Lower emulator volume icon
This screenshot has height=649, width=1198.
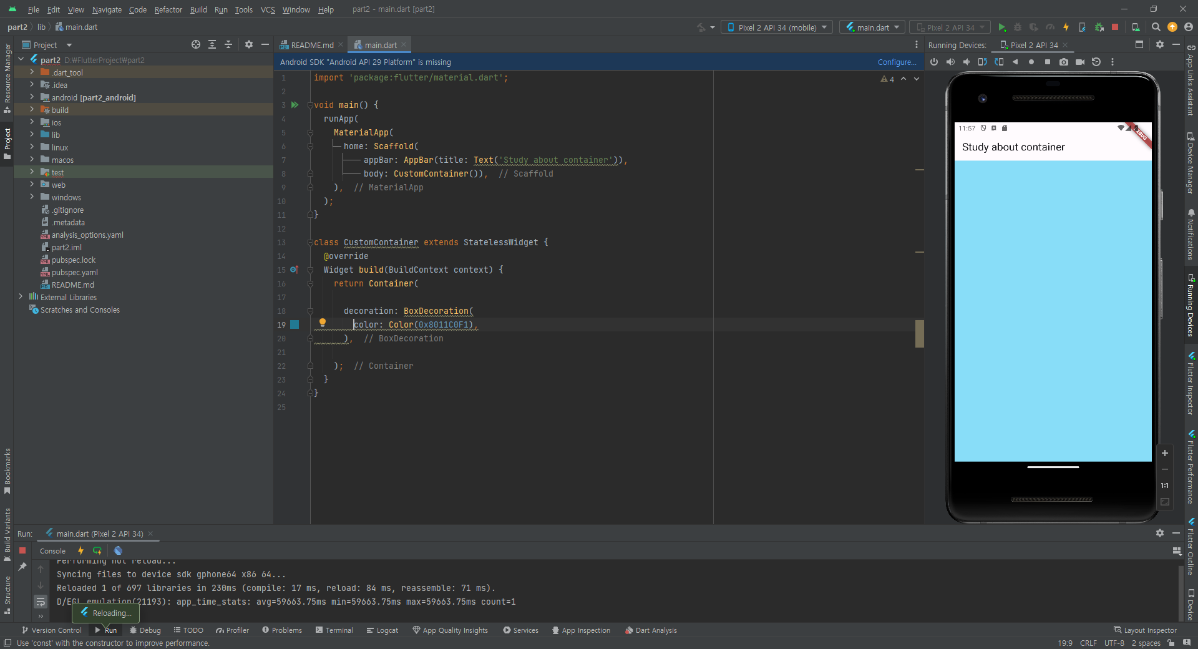point(967,62)
